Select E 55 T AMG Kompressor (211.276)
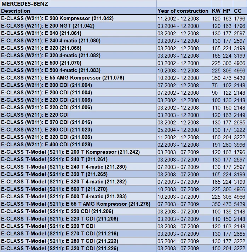 (x=78, y=204)
